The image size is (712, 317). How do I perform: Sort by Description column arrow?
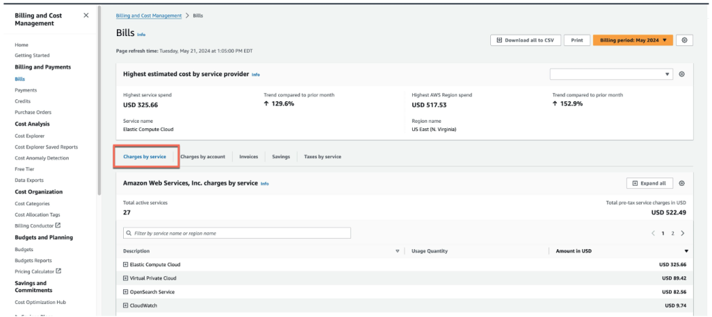click(x=397, y=251)
